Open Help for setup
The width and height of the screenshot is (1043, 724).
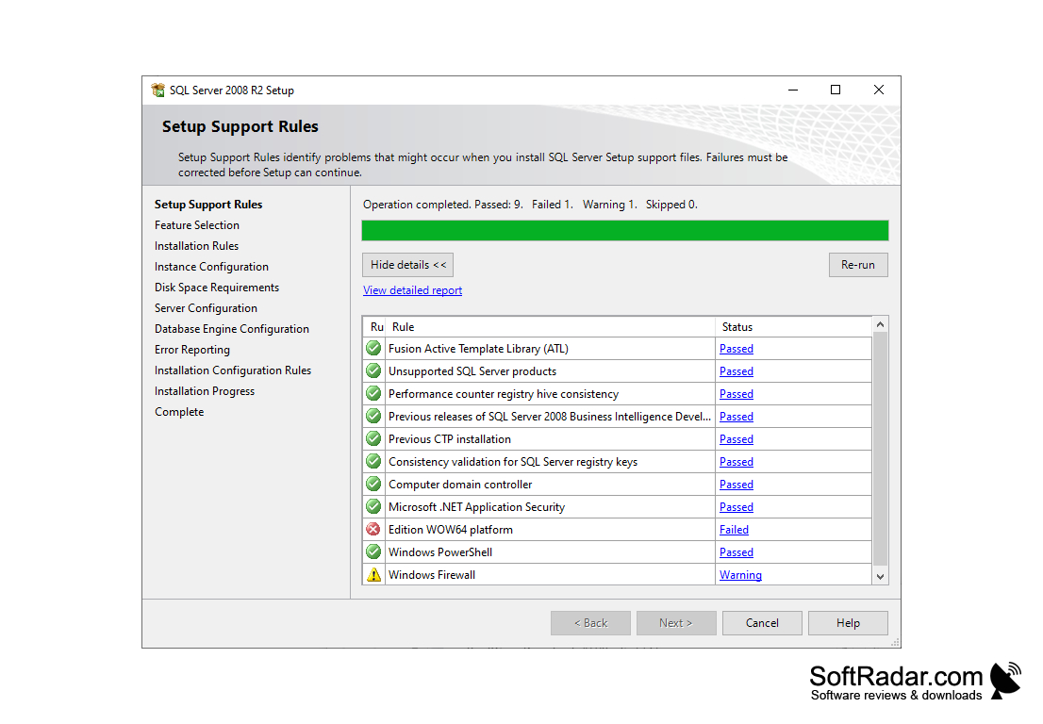coord(848,623)
